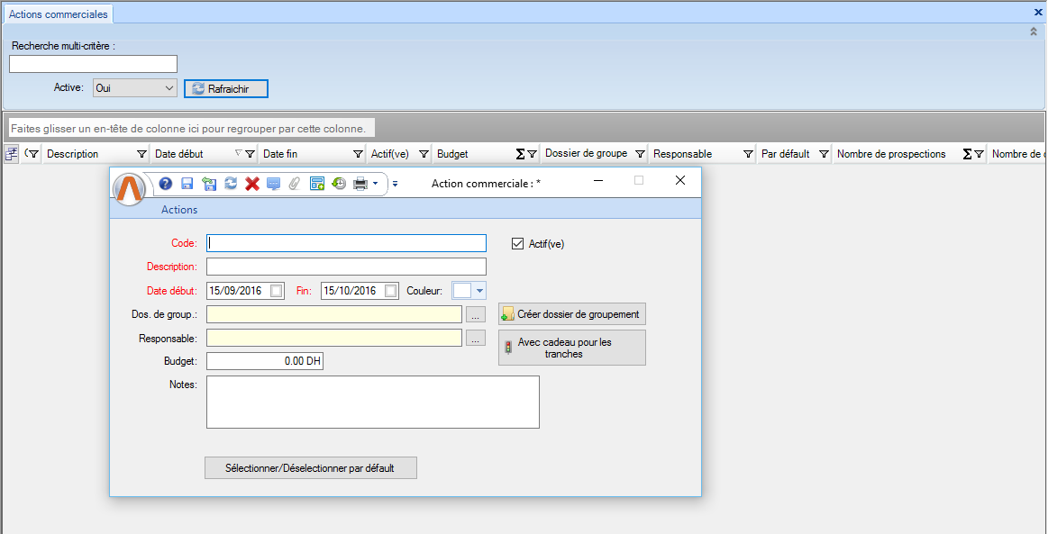Viewport: 1048px width, 534px height.
Task: Click the blue Help question mark icon
Action: (165, 184)
